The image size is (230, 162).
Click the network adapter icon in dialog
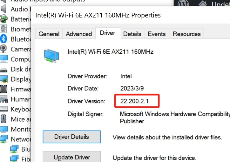51,56
